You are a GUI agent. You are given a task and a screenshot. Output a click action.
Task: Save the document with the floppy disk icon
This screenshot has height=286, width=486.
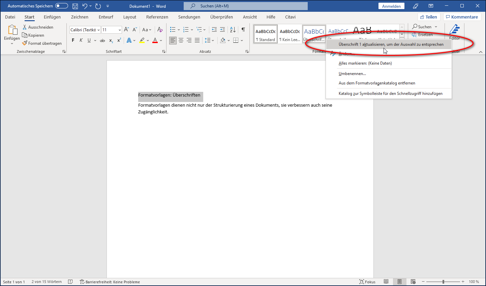click(75, 6)
